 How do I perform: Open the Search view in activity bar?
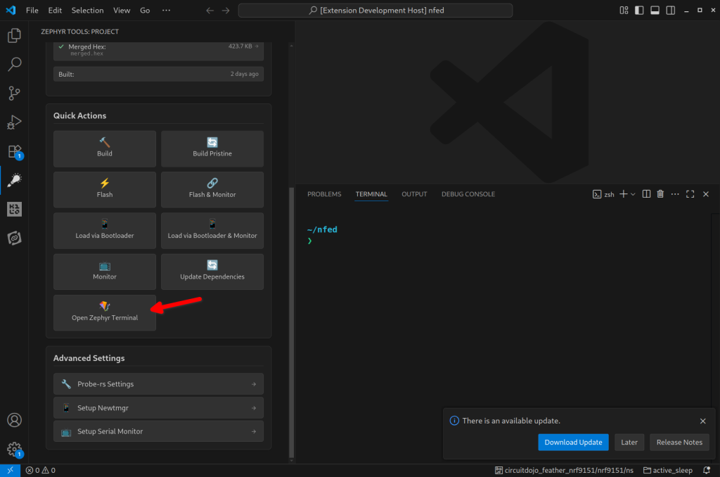click(14, 64)
